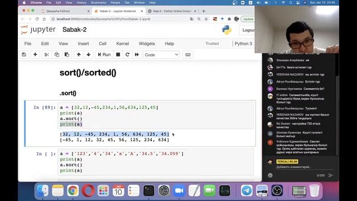This screenshot has height=201, width=357.
Task: Open Spotlight search in the menu bar
Action: pos(291,3)
